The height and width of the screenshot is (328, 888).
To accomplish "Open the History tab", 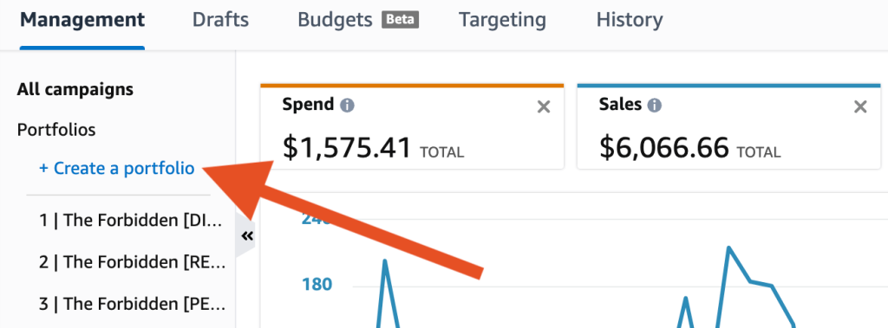I will click(x=630, y=21).
